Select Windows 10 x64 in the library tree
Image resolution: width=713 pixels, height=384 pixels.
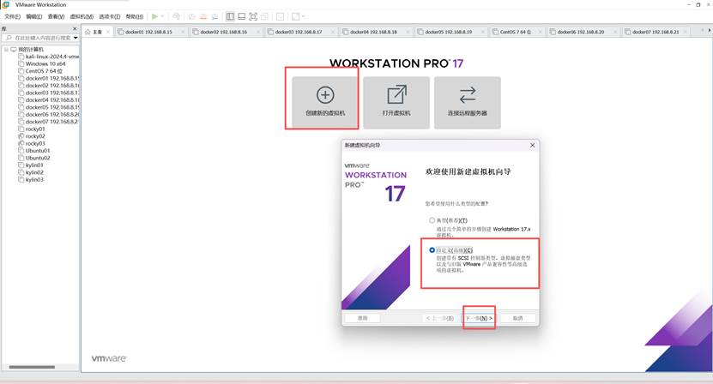point(42,63)
